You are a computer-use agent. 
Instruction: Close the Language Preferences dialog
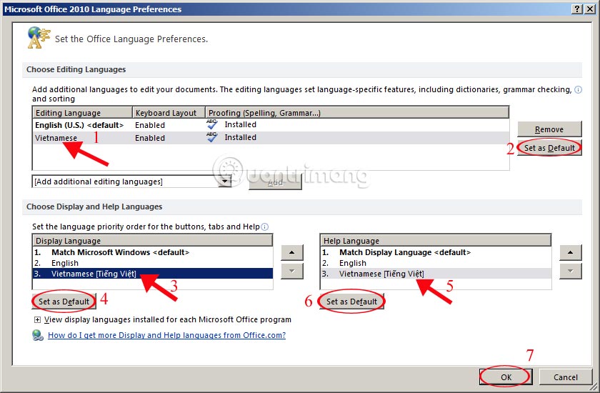(590, 9)
